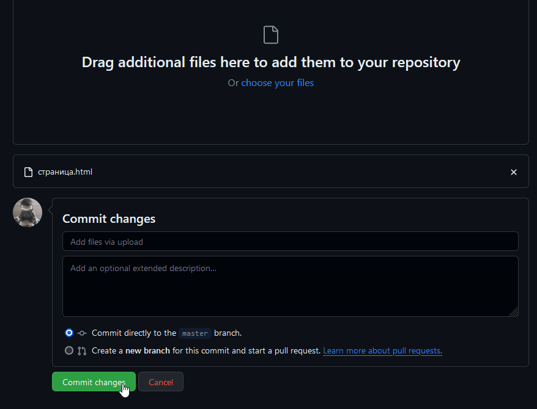Select the 'Commit directly to the master branch' radio button

coord(69,333)
